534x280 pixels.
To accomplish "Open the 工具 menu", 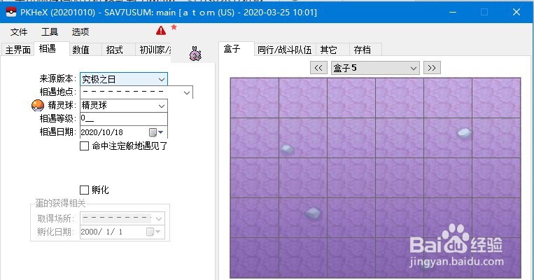I will pyautogui.click(x=50, y=32).
